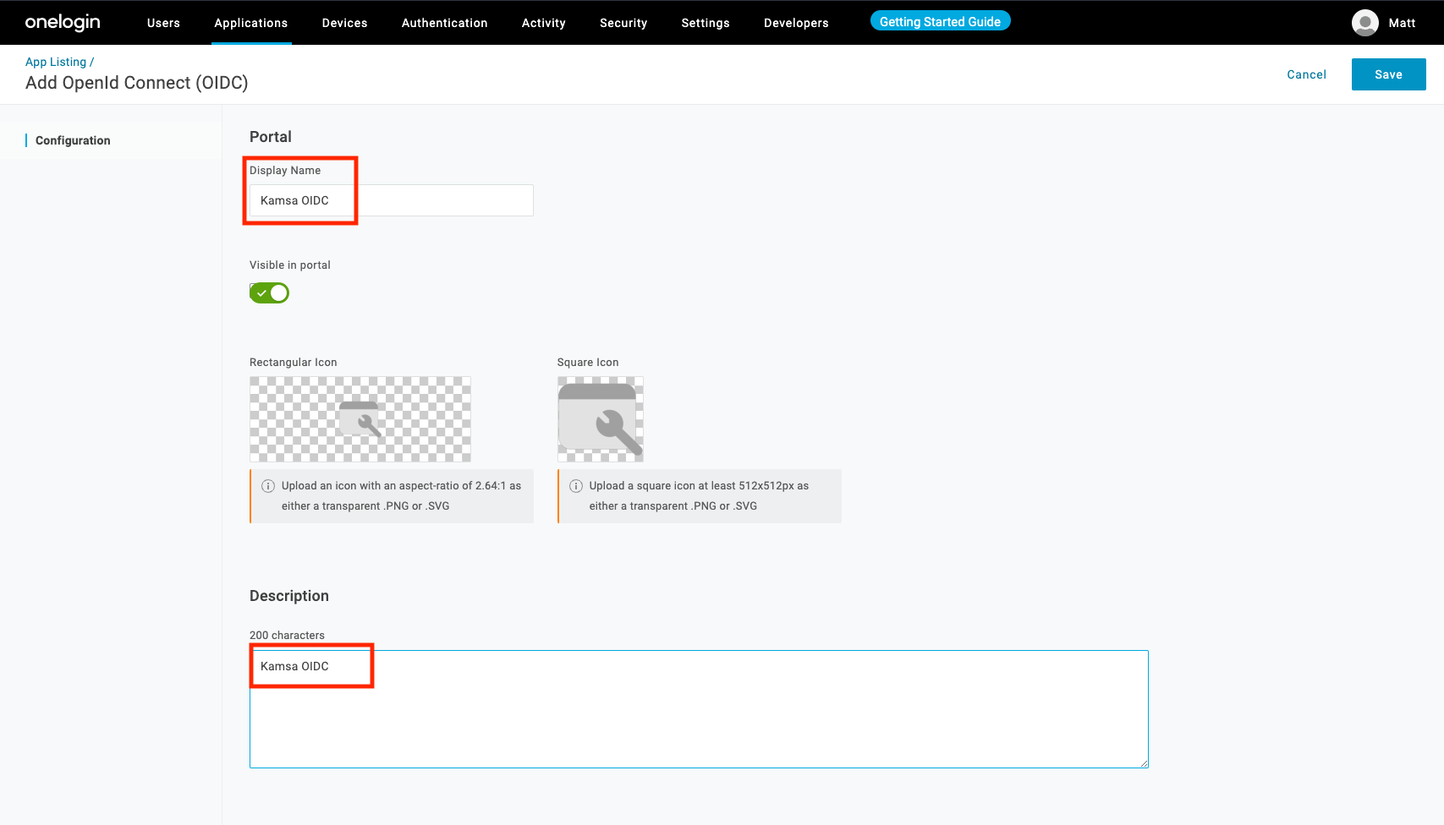The width and height of the screenshot is (1444, 825).
Task: Open the Applications menu
Action: point(251,23)
